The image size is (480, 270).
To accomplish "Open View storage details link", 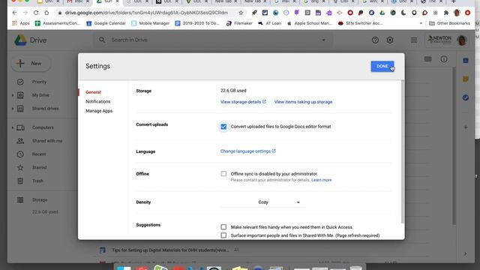I will click(243, 102).
